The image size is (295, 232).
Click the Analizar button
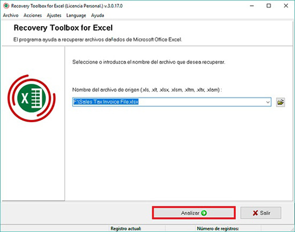[x=194, y=213]
